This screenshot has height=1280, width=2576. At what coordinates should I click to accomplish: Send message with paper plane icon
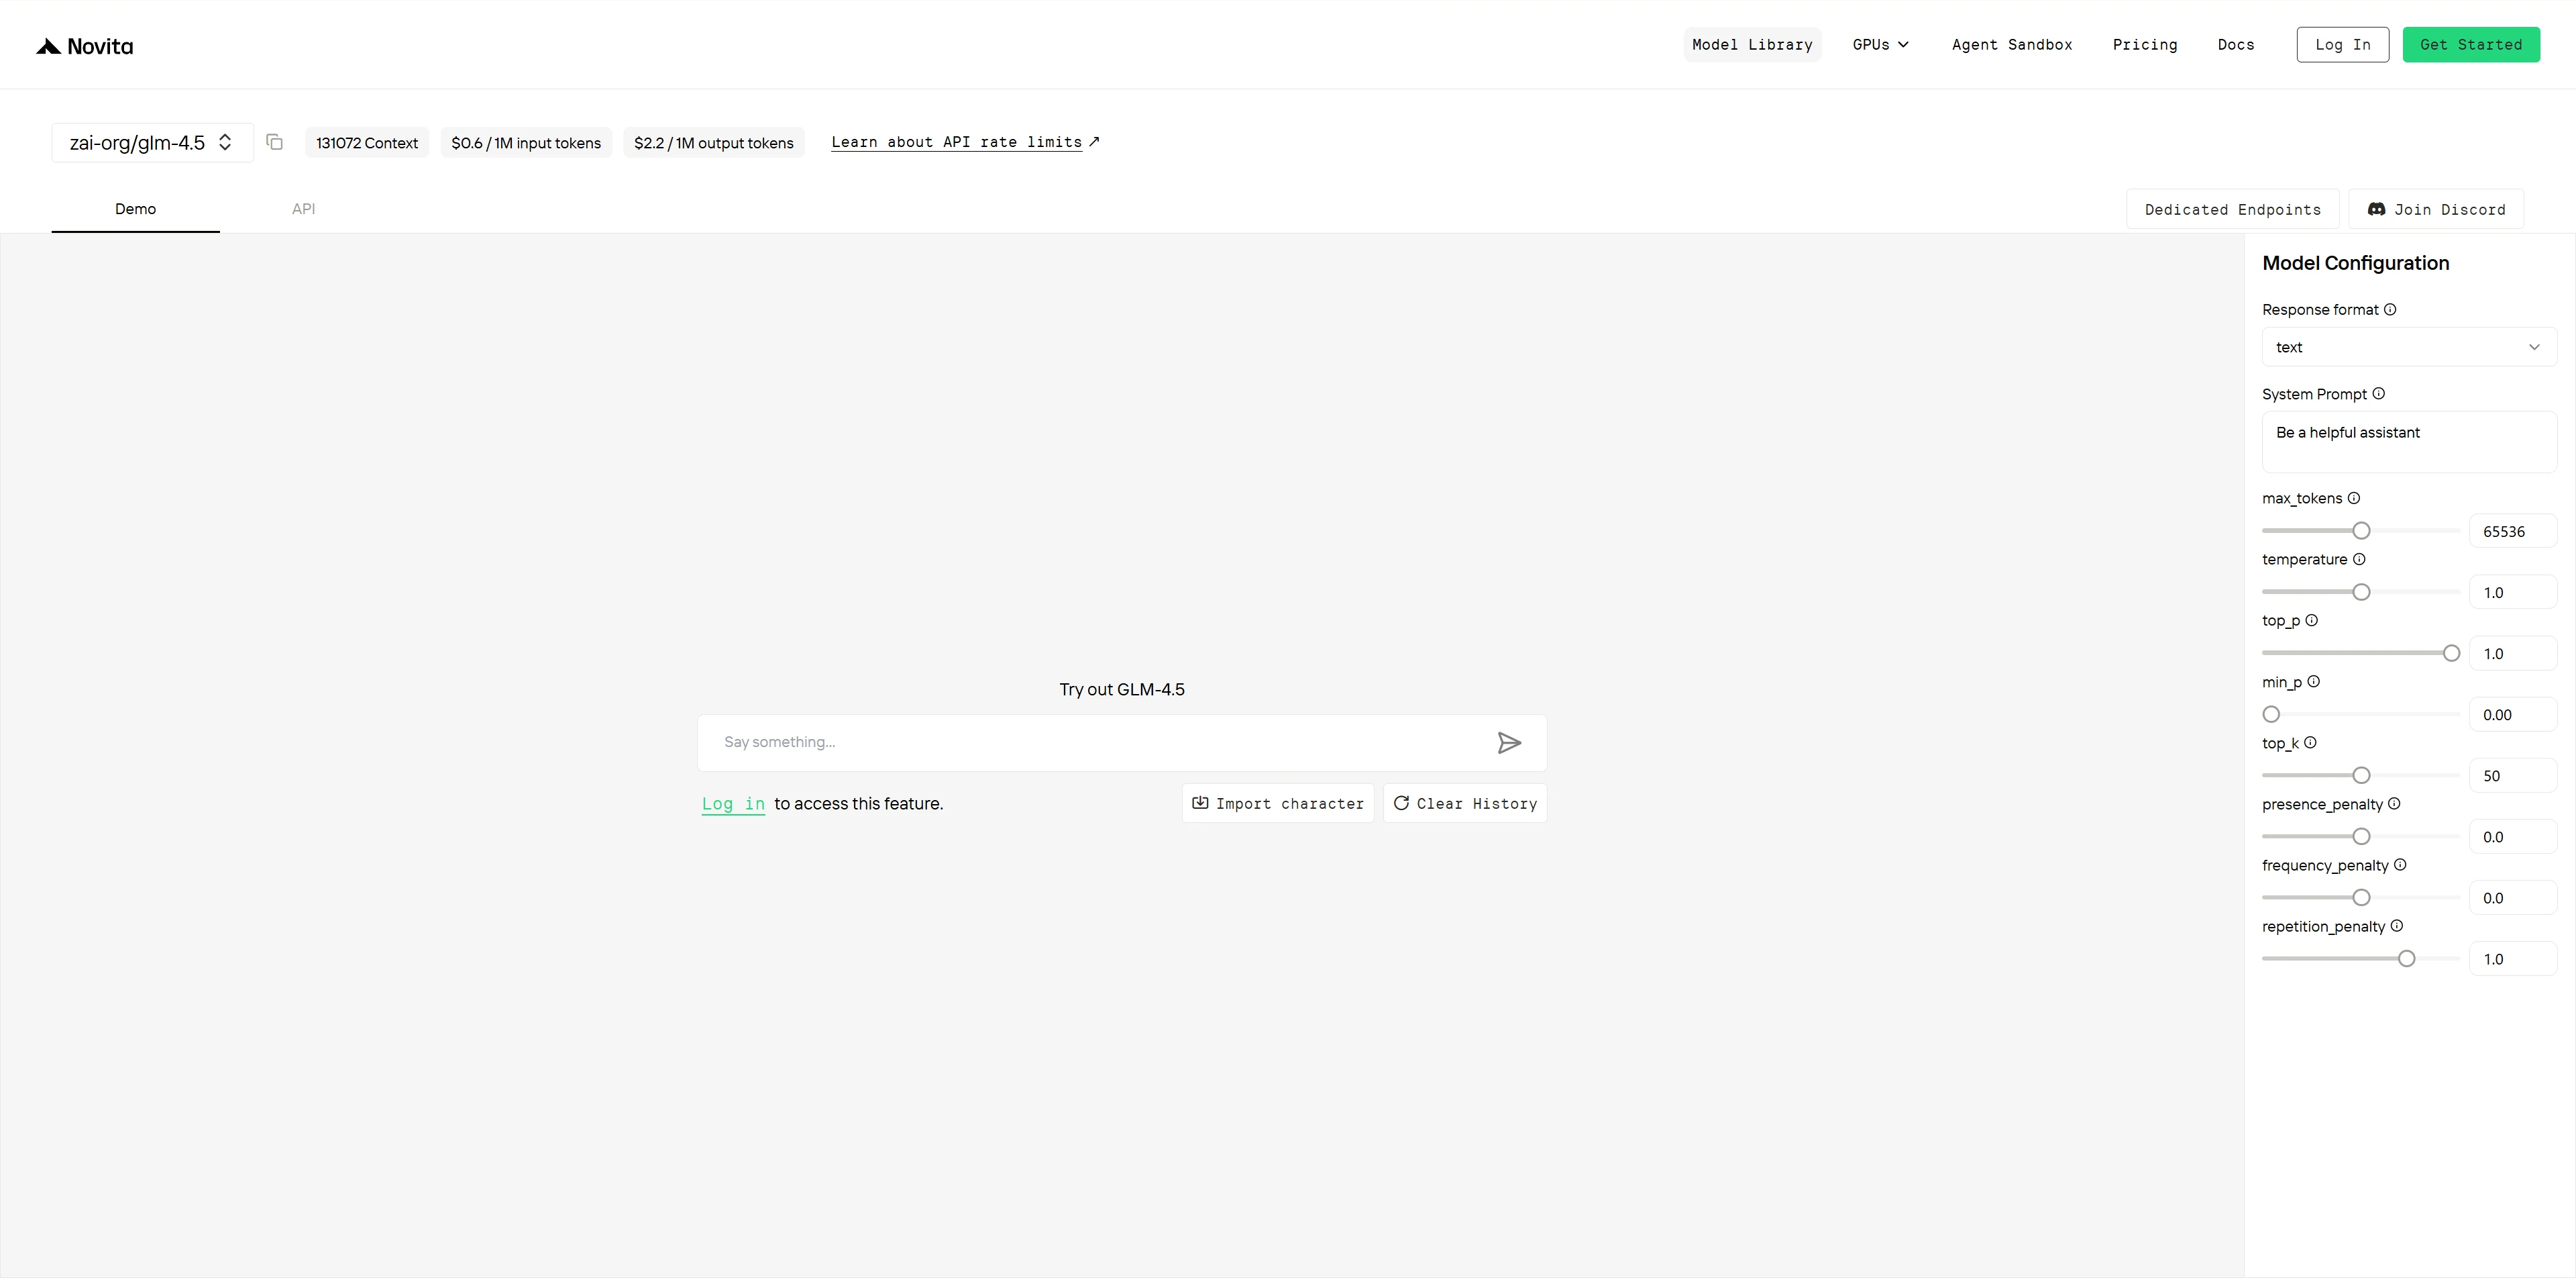coord(1509,742)
